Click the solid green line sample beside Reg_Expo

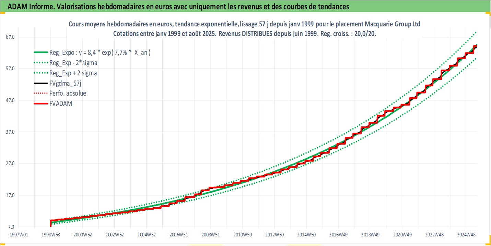click(x=41, y=53)
